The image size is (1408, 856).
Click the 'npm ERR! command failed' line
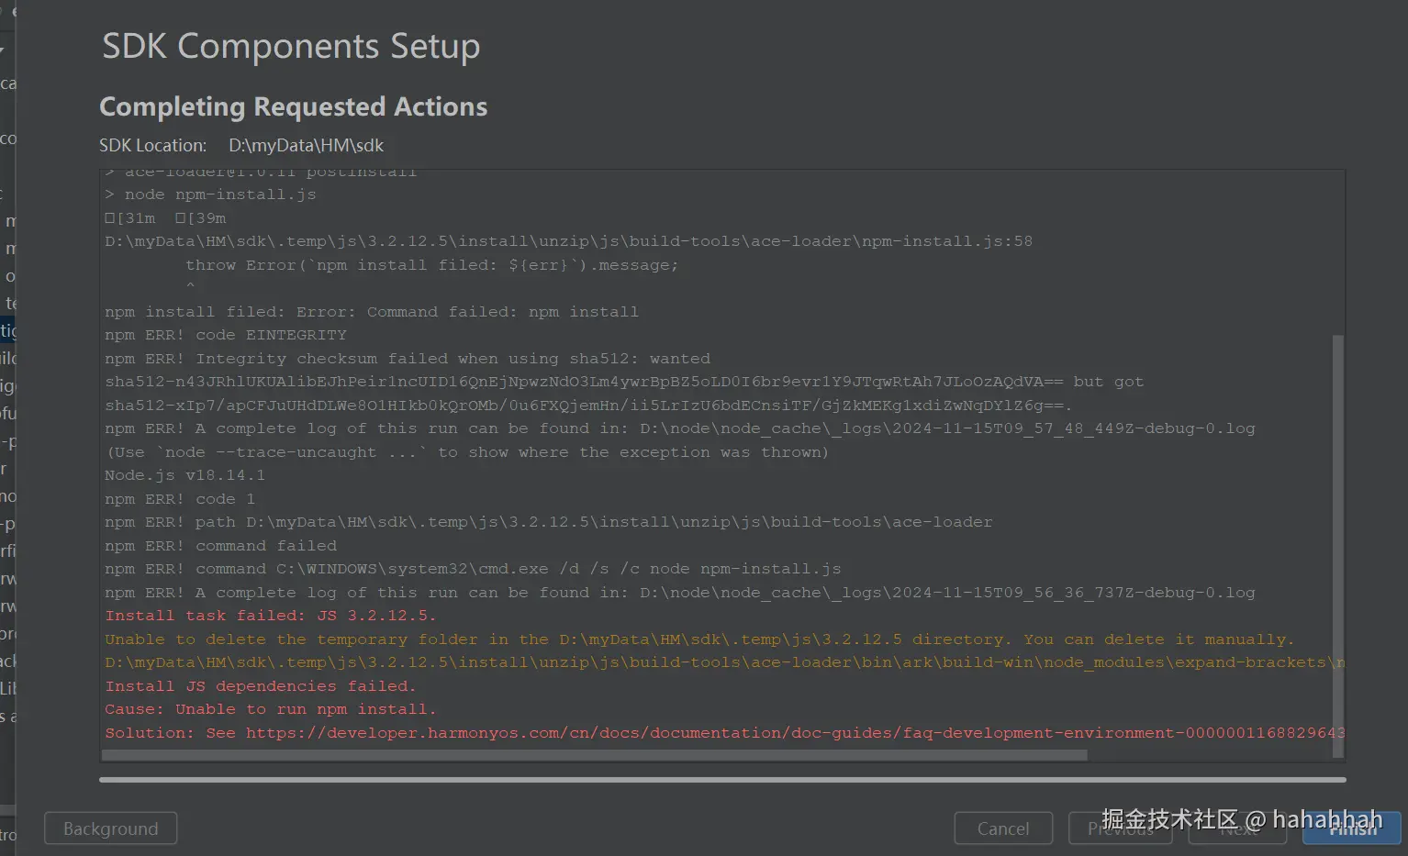pyautogui.click(x=220, y=546)
